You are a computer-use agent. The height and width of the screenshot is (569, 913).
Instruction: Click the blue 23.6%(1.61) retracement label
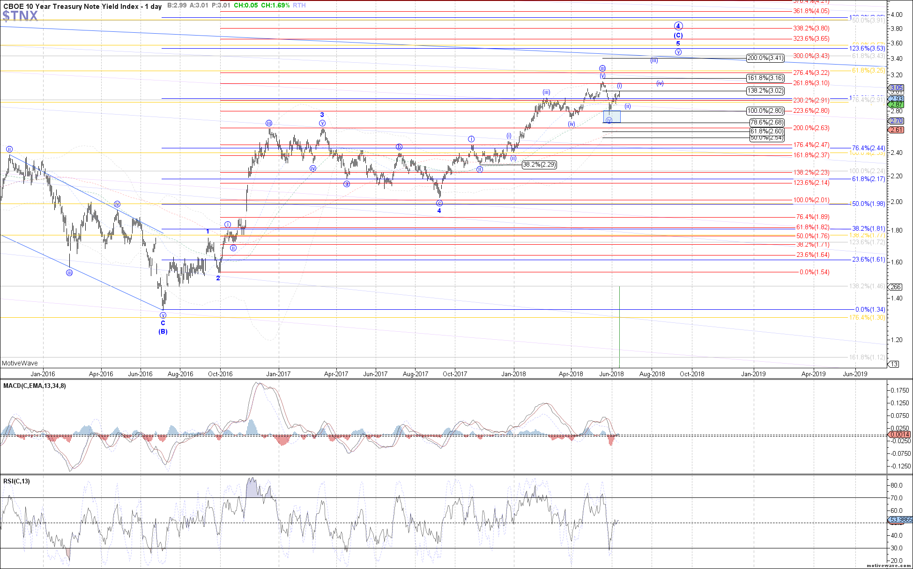(x=868, y=259)
